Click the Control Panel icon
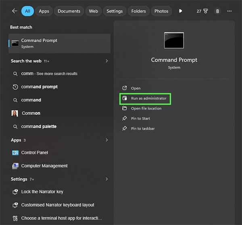The height and width of the screenshot is (225, 242). point(15,153)
